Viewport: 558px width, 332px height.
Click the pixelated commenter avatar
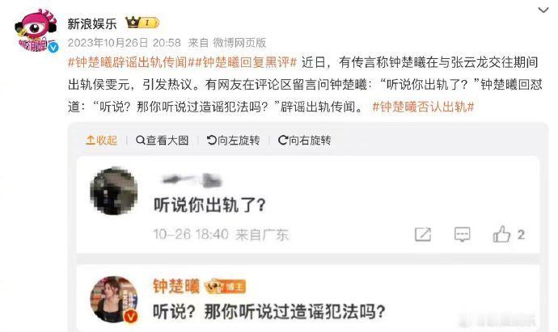coord(114,191)
